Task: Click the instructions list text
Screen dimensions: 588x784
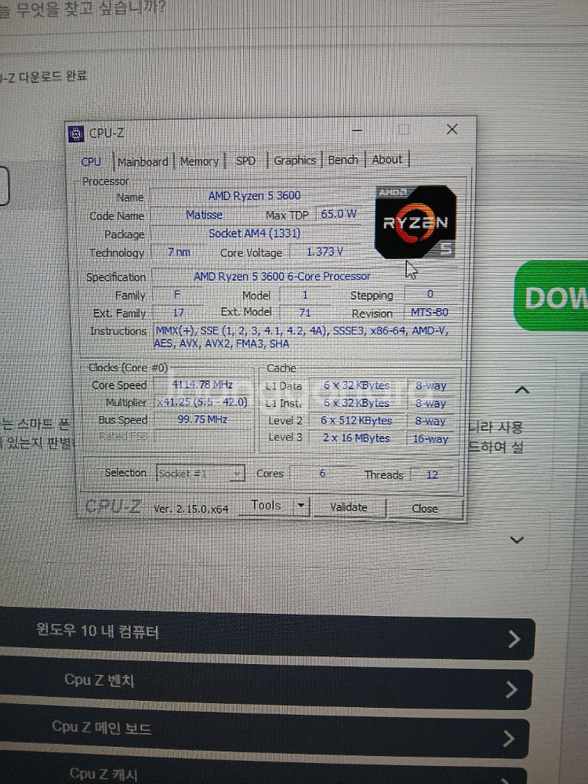Action: click(302, 337)
